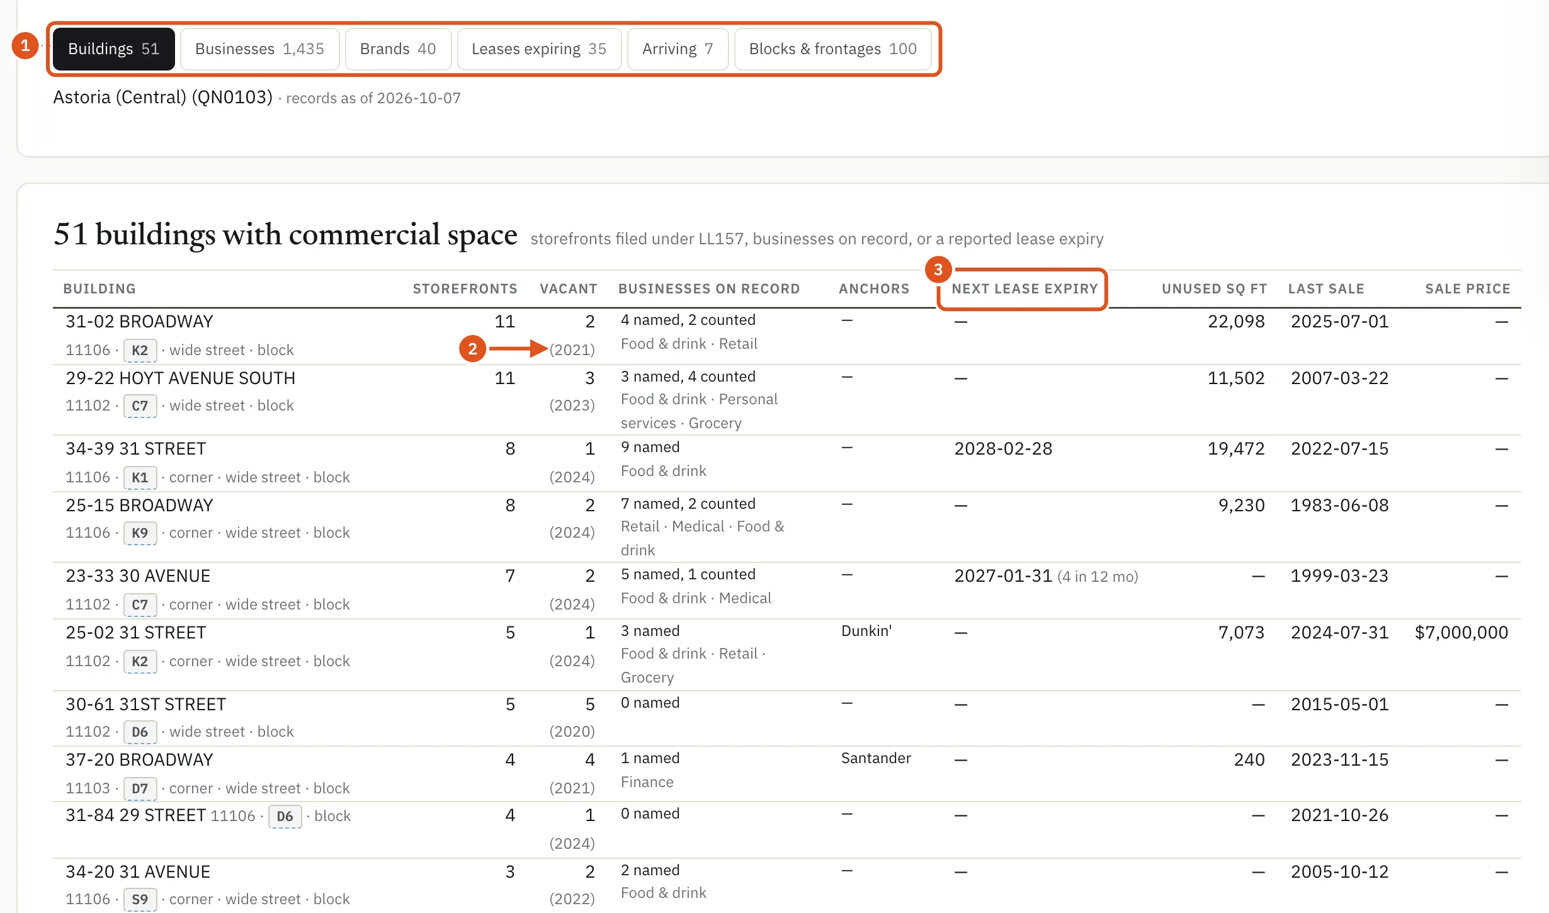1549x913 pixels.
Task: Open the Brands 40 tab
Action: [x=398, y=49]
